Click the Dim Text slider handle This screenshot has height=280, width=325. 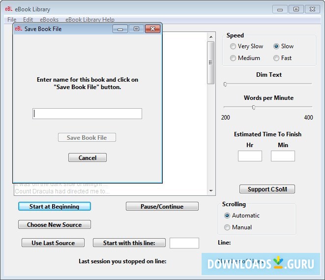[x=225, y=84]
